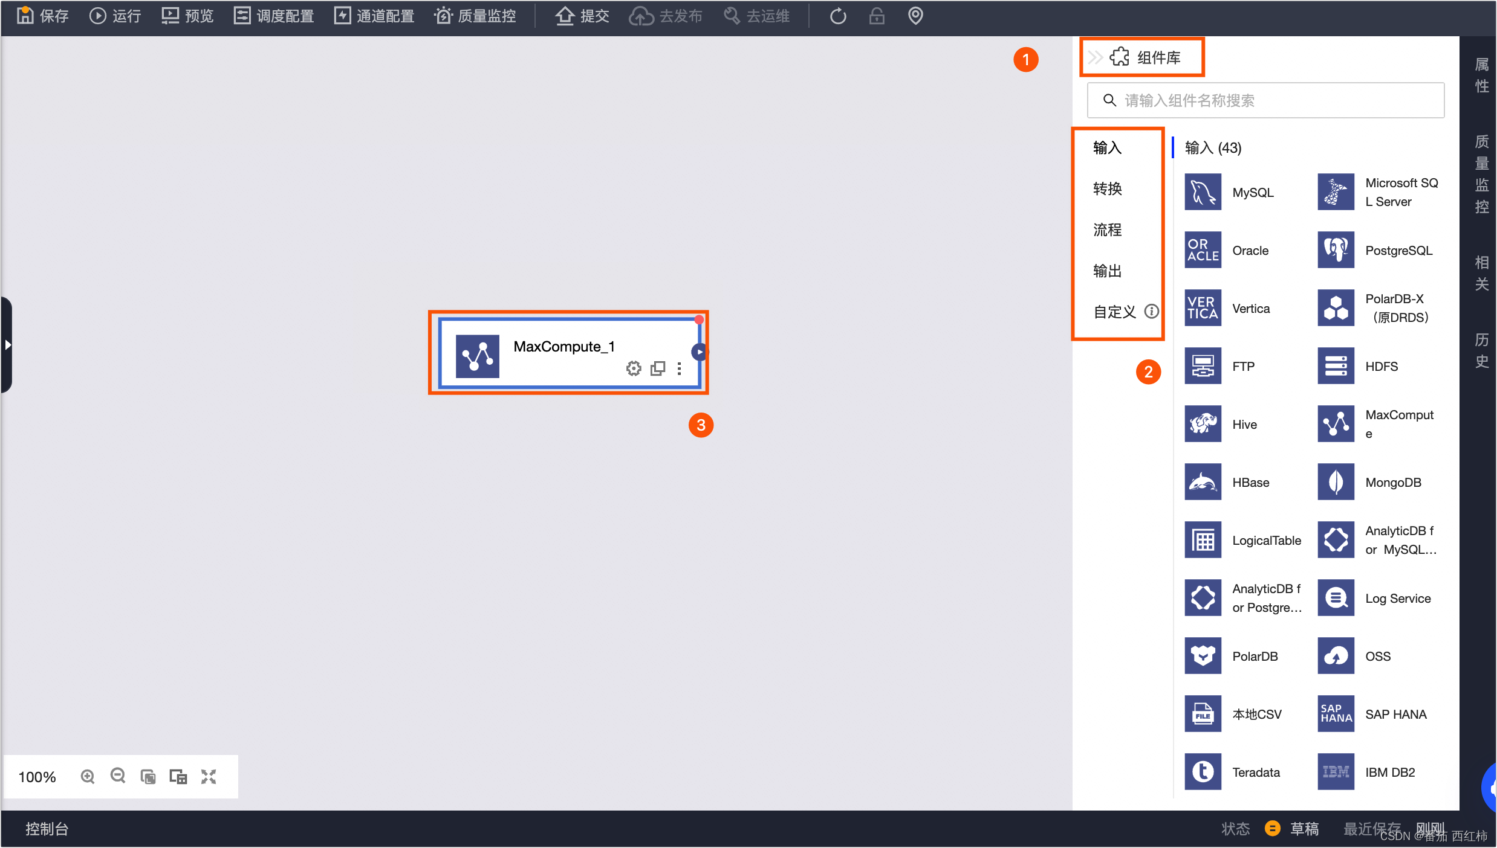Click the MongoDB component icon
1497x848 pixels.
pos(1336,482)
